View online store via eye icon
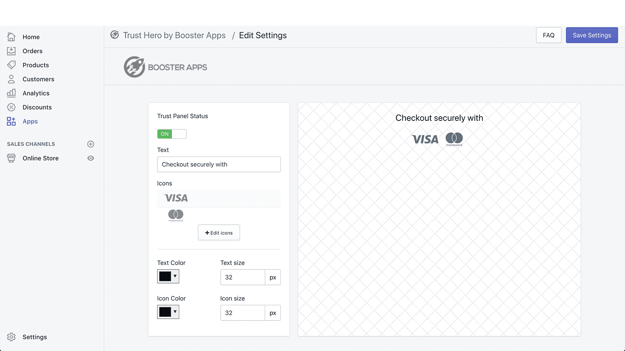 pos(91,158)
